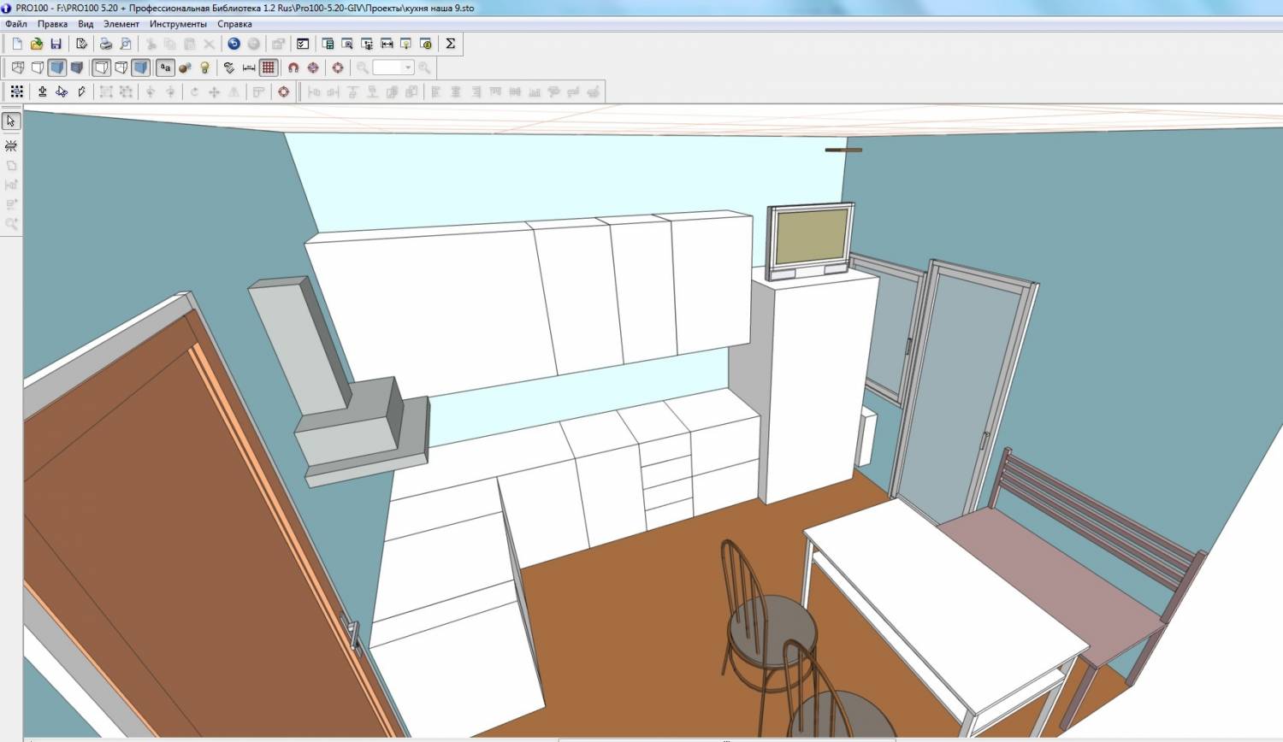Open the Элемент menu
Viewport: 1283px width, 742px height.
click(121, 24)
